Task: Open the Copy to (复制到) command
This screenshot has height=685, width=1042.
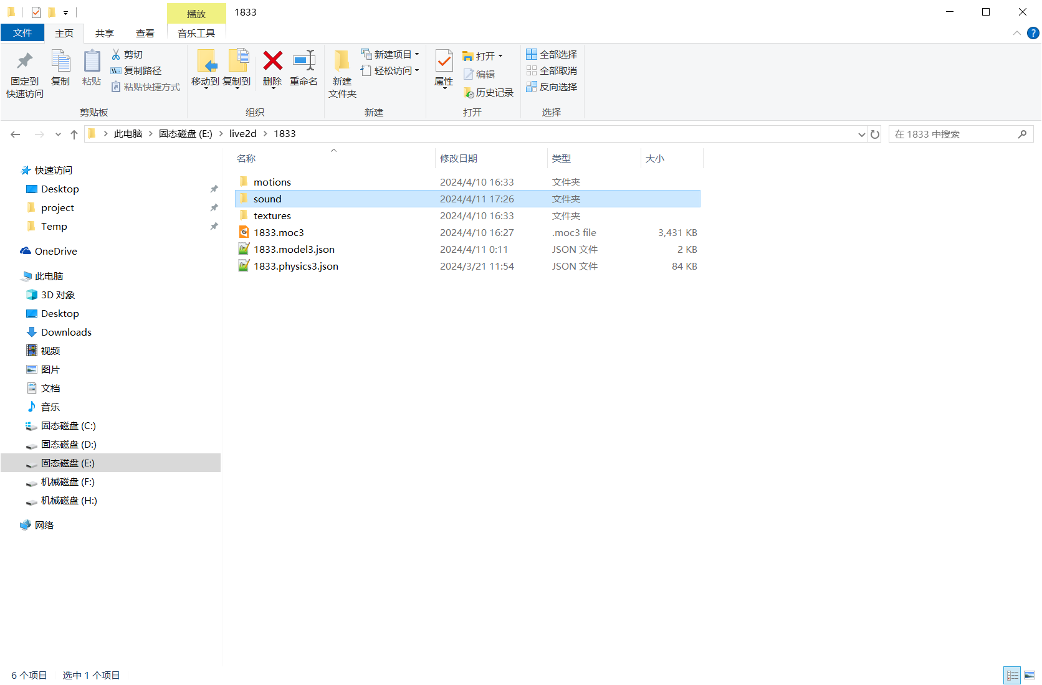Action: tap(237, 68)
